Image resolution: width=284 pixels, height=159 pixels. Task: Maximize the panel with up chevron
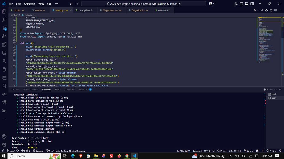point(275,89)
